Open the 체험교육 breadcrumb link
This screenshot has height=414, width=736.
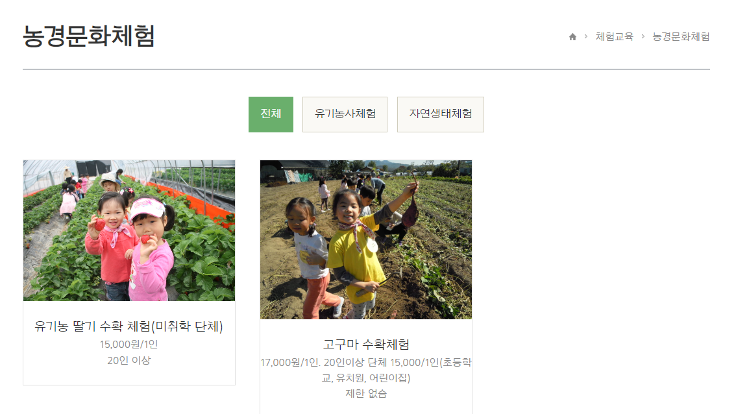click(x=614, y=36)
